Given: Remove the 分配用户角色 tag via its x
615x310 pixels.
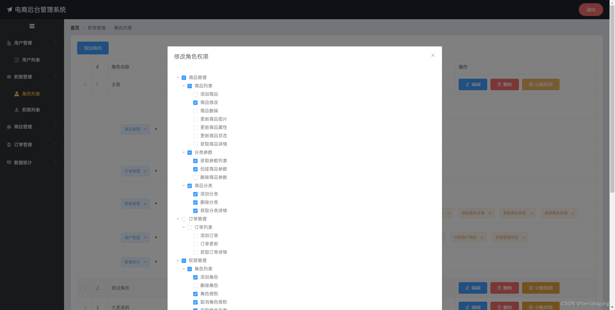Looking at the screenshot, I should pyautogui.click(x=482, y=238).
